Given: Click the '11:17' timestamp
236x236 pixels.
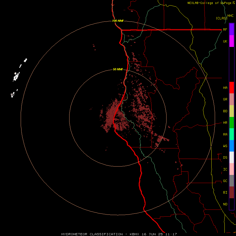Looking at the screenshot, I should coord(171,234).
